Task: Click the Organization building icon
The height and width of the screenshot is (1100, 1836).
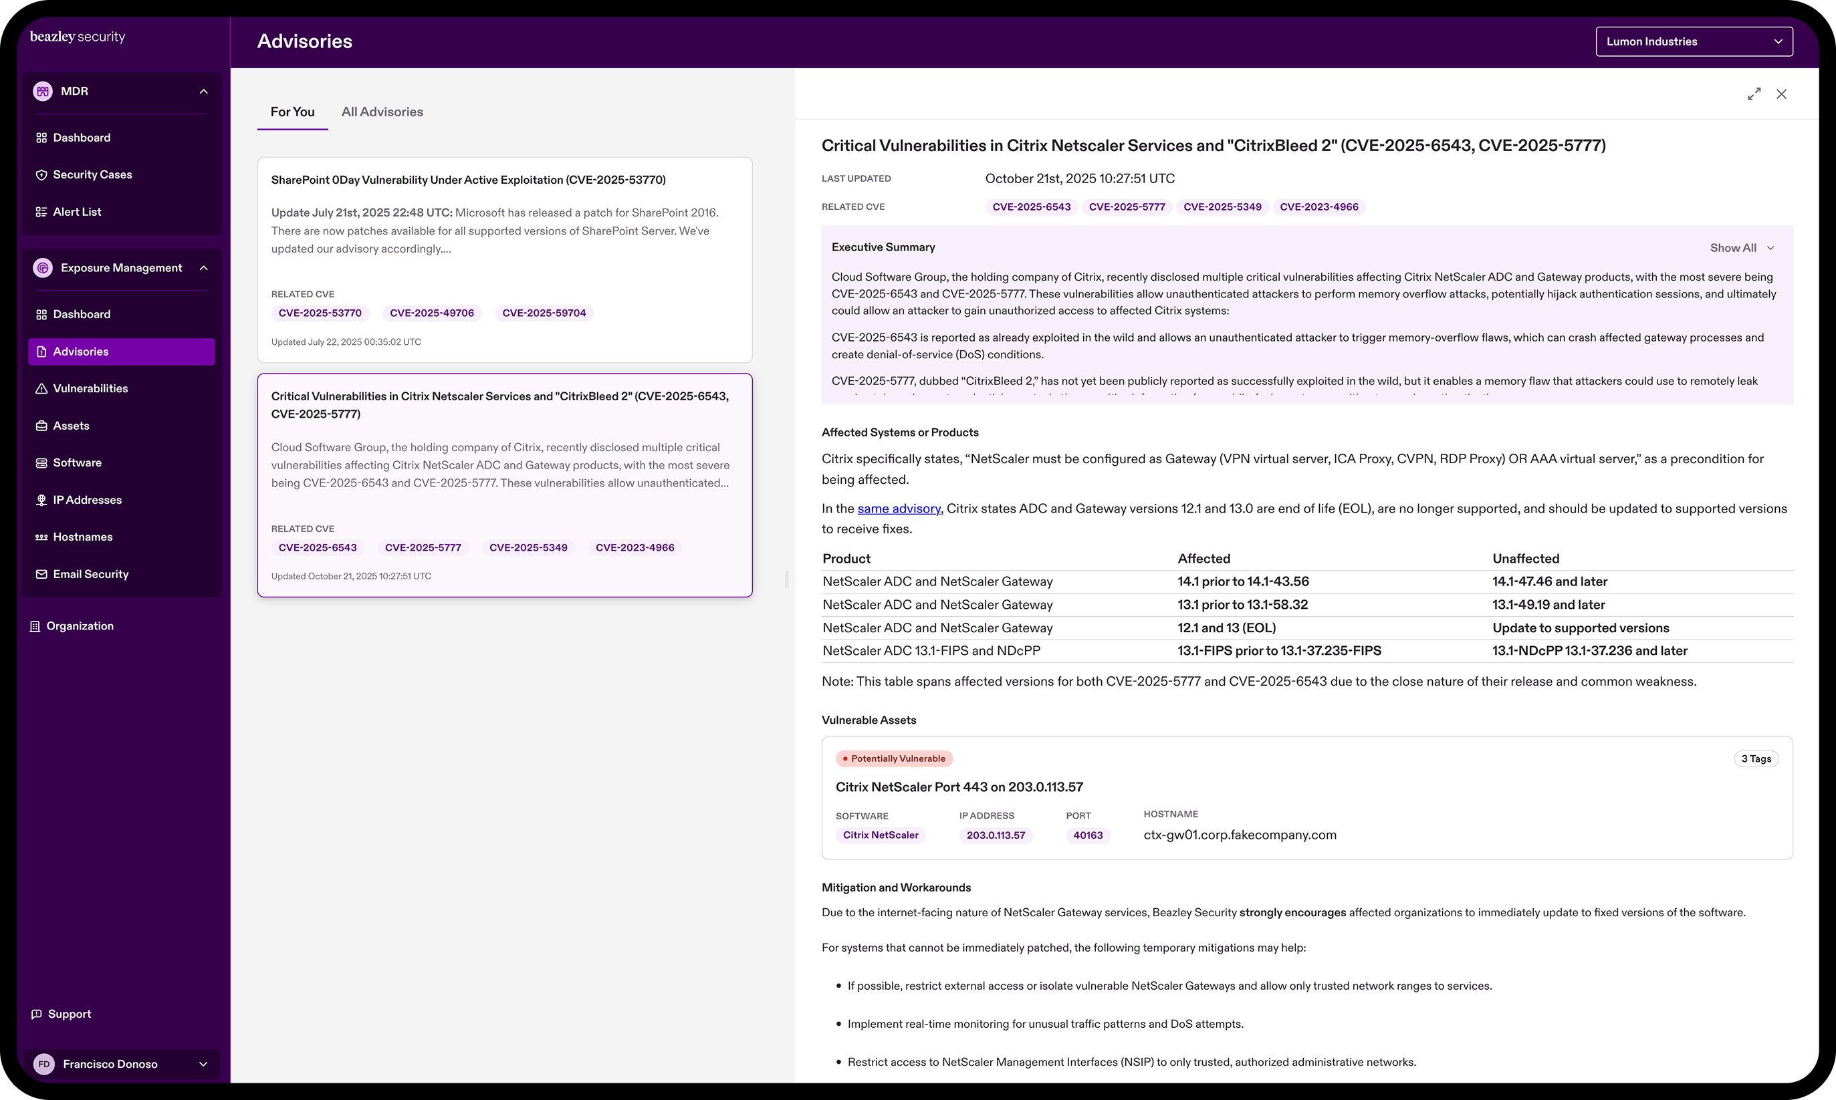Action: tap(35, 626)
